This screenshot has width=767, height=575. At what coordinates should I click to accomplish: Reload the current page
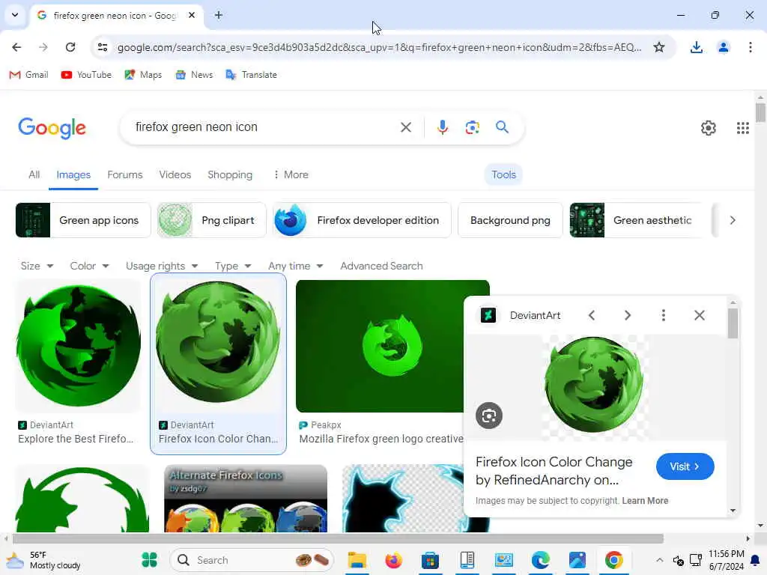click(70, 47)
